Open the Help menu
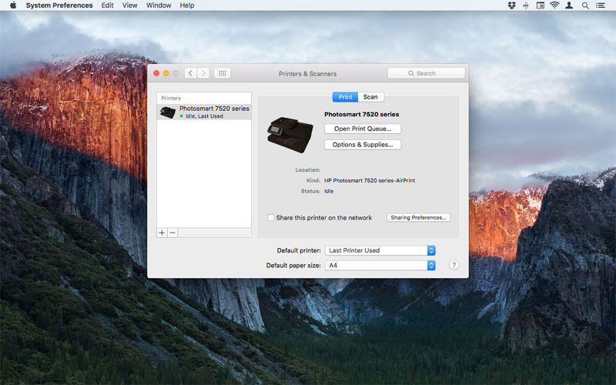 coord(187,5)
